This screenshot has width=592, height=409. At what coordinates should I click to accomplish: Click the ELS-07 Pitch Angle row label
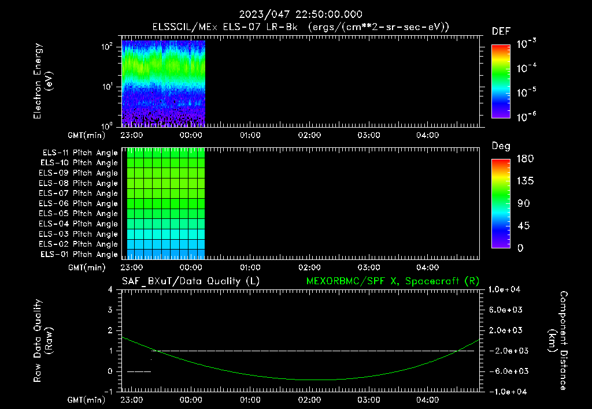click(x=79, y=193)
